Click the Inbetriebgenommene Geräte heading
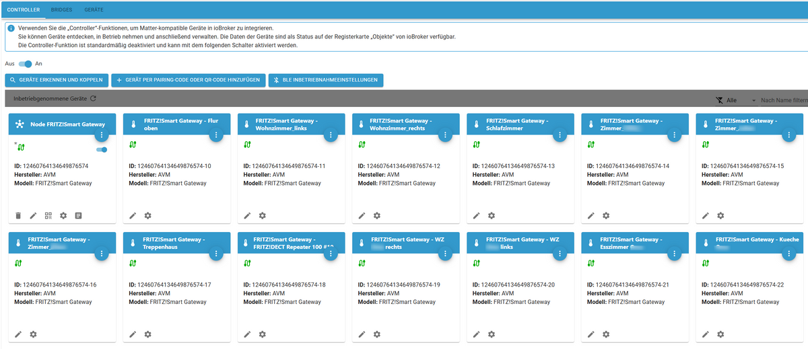Viewport: 808px width, 349px height. coord(50,98)
